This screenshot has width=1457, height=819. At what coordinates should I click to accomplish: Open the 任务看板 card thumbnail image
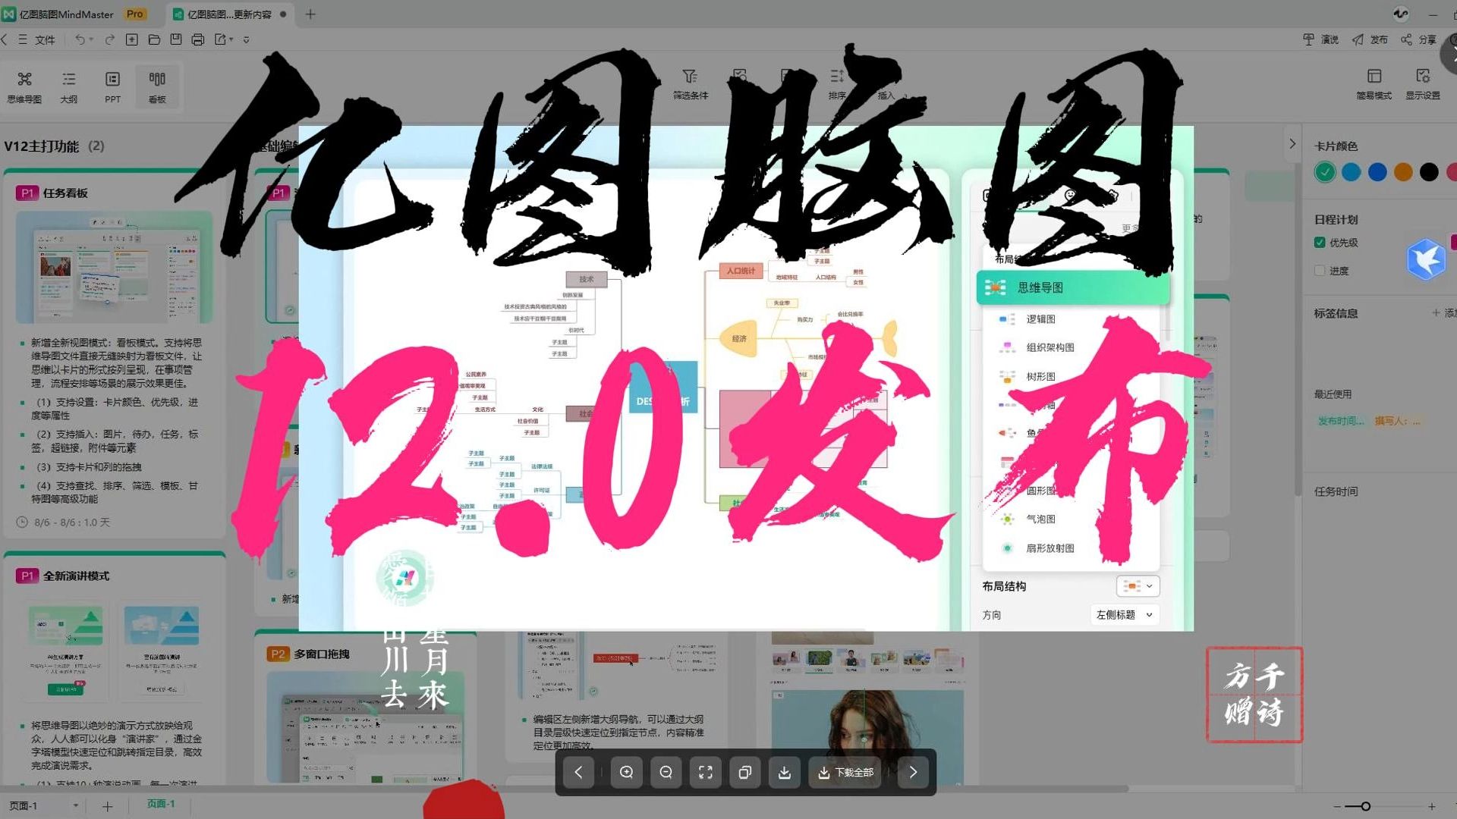click(x=114, y=266)
